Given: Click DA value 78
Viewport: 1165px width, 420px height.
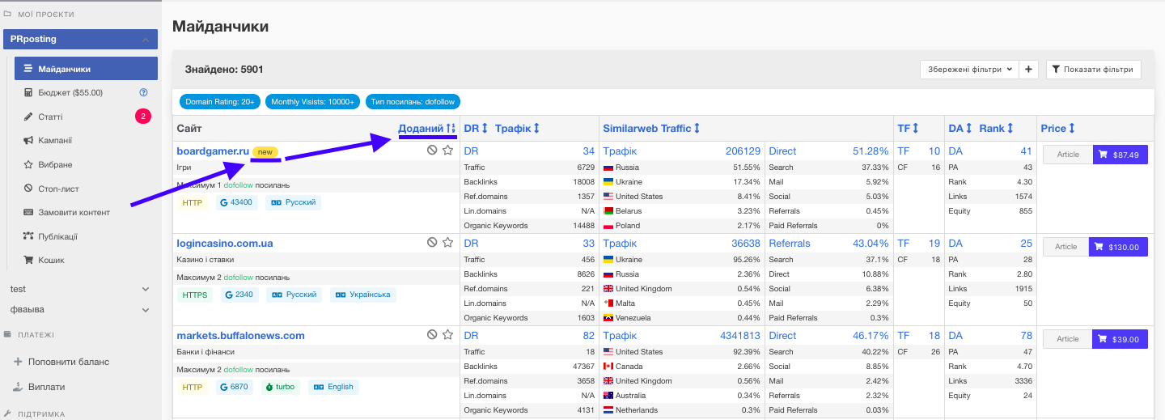Looking at the screenshot, I should tap(1026, 336).
